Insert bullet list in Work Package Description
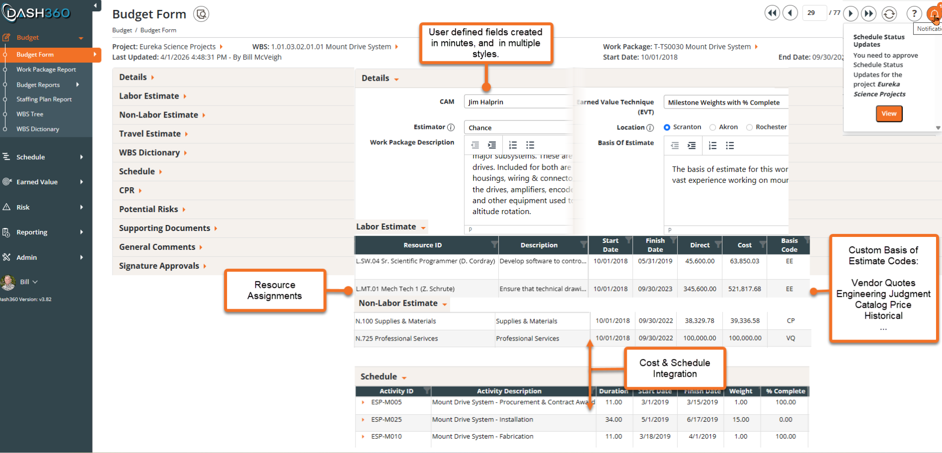 click(530, 145)
